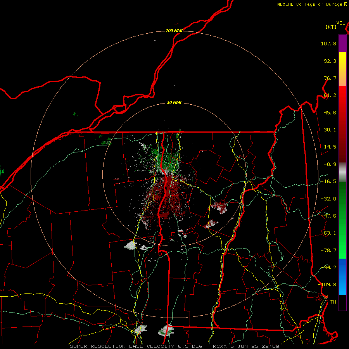Click the -109.8 velocity scale value

327,285
